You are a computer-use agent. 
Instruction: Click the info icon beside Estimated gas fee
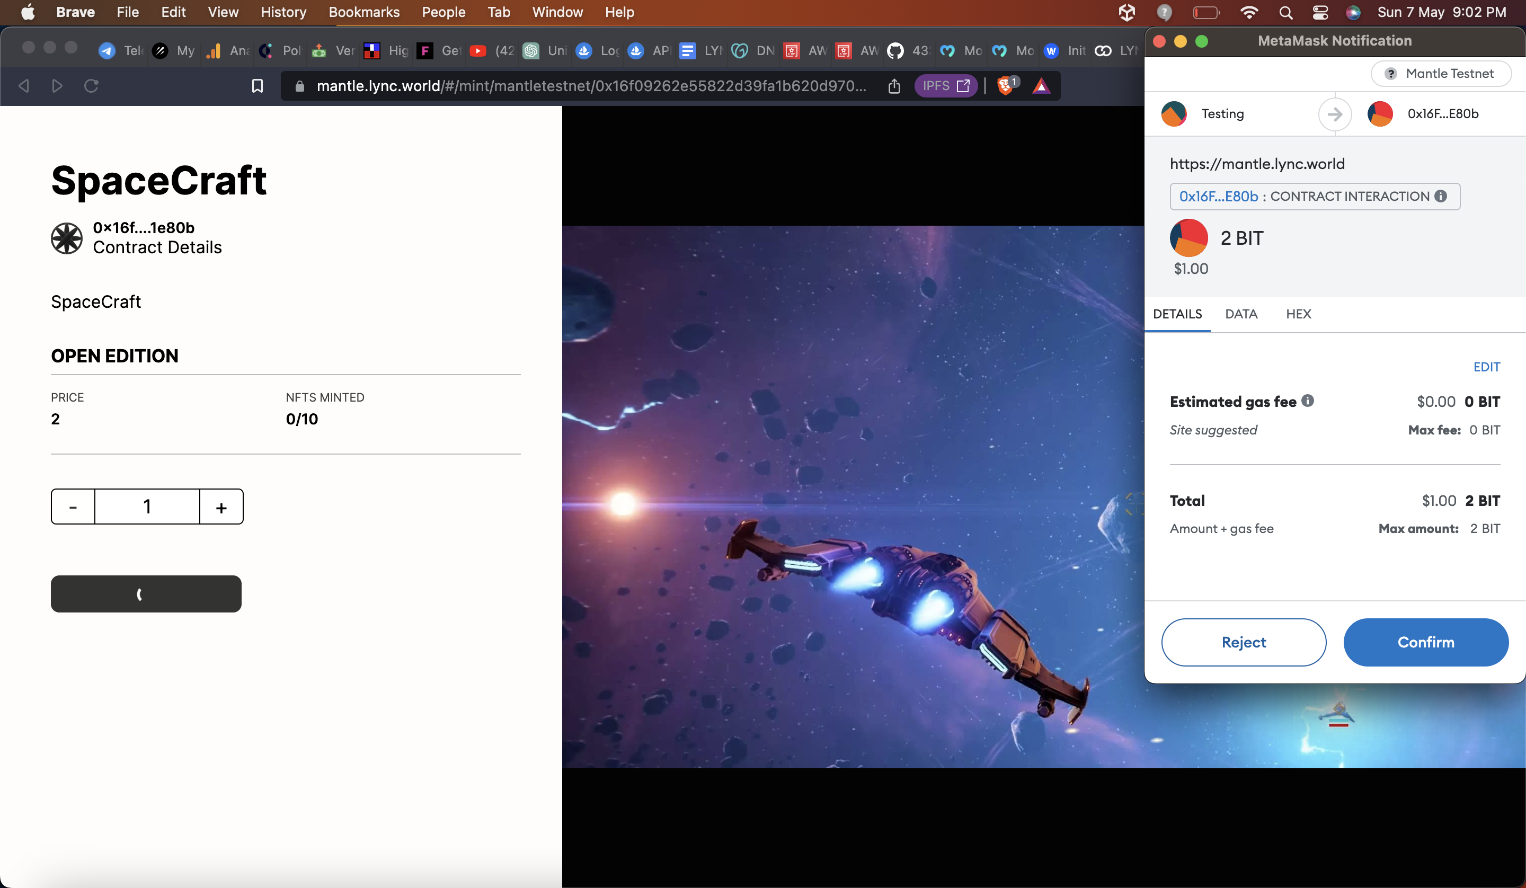point(1308,401)
